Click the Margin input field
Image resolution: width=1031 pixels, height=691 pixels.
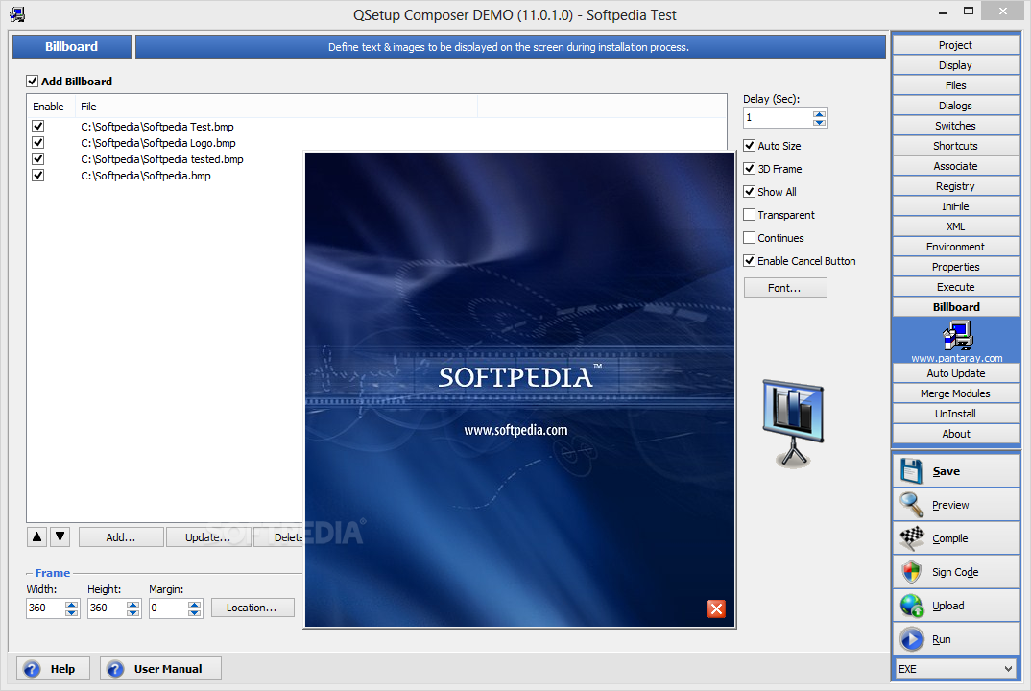click(x=168, y=608)
